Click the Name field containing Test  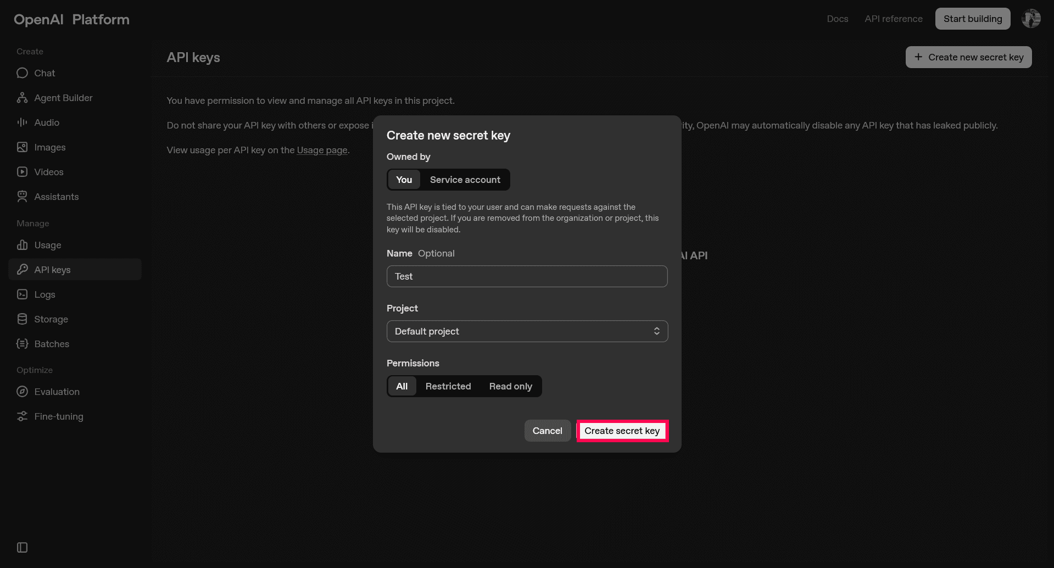click(x=527, y=276)
